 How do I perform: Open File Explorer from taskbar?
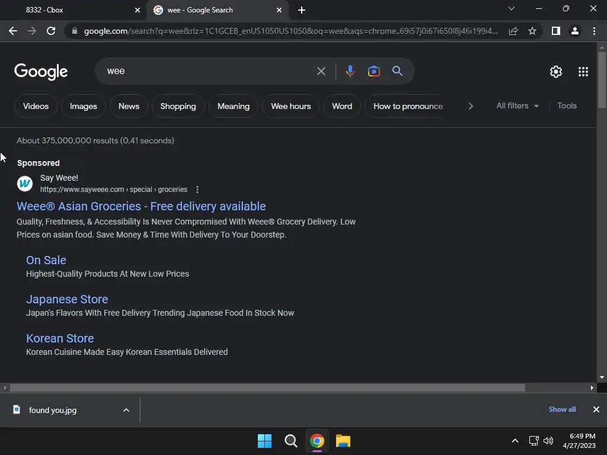pos(343,441)
